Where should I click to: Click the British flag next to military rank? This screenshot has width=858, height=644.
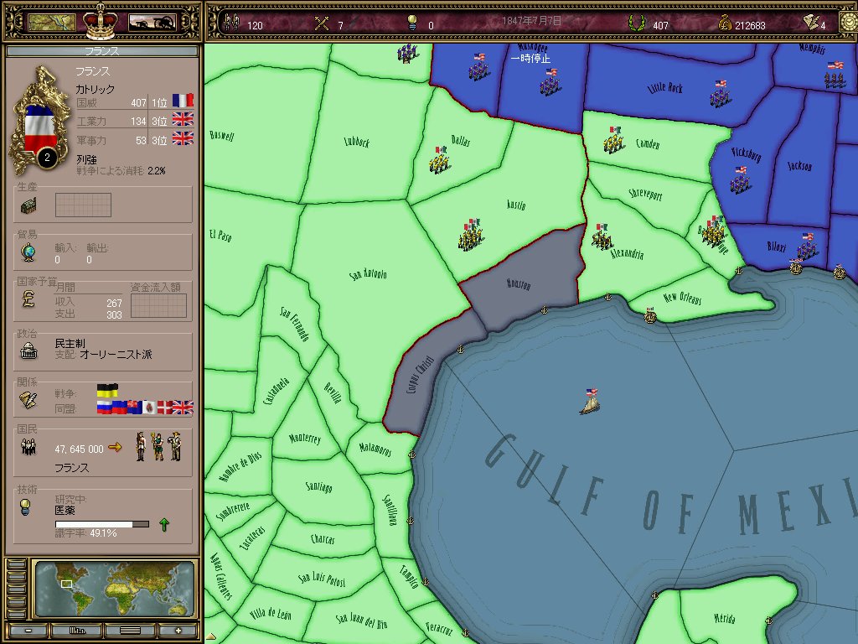pyautogui.click(x=183, y=138)
